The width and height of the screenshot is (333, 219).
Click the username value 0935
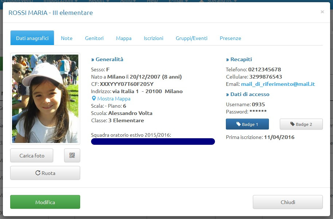(258, 104)
